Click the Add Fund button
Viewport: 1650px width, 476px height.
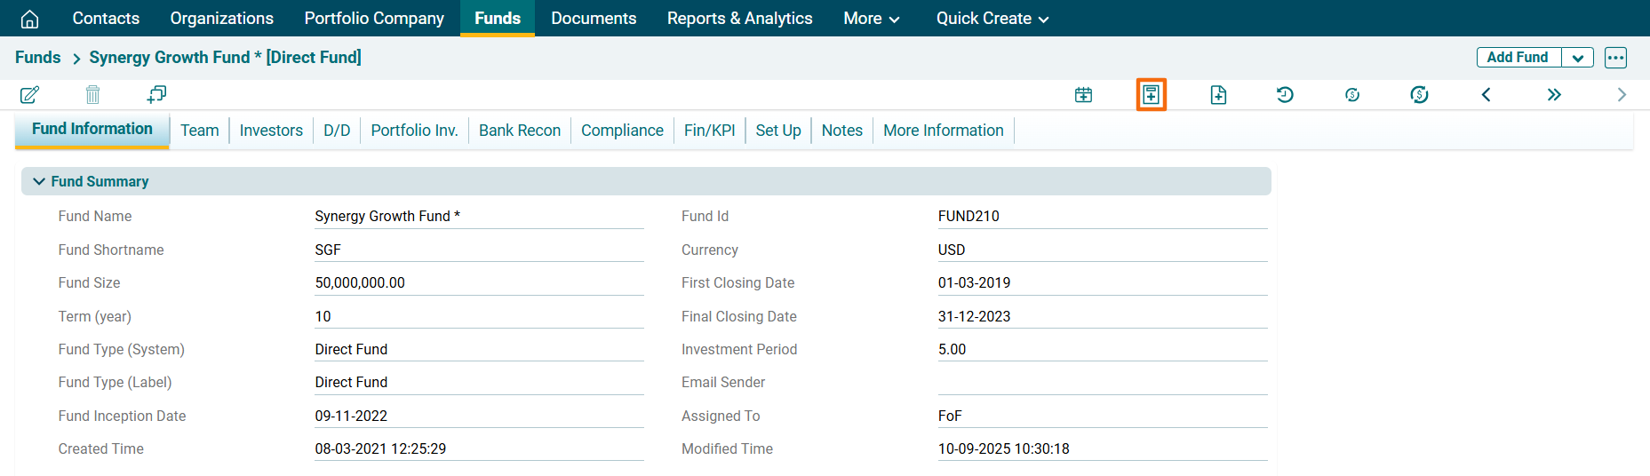[1518, 58]
